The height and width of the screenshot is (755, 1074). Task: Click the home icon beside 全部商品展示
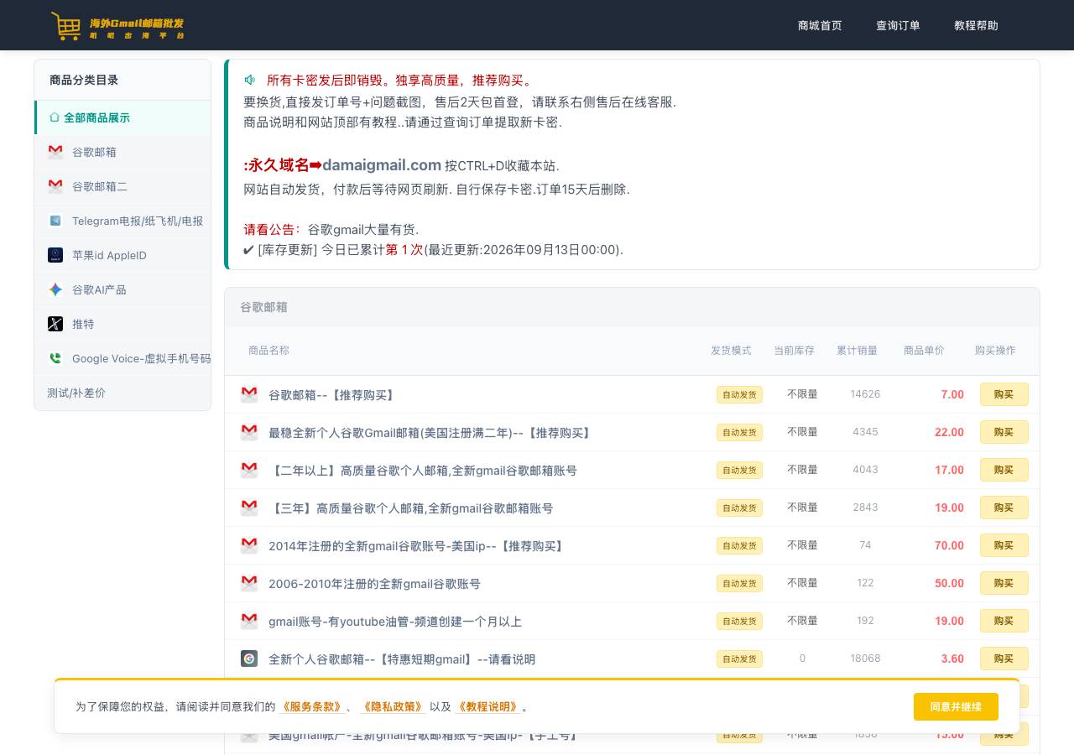(55, 117)
